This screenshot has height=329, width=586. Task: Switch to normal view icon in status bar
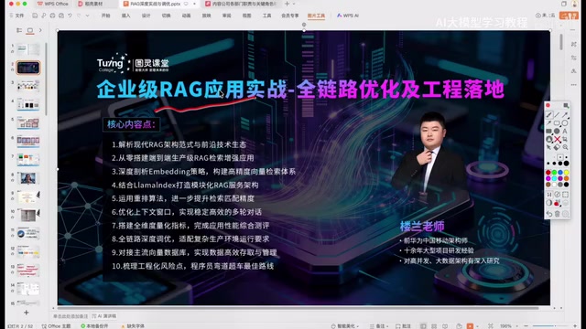423,326
